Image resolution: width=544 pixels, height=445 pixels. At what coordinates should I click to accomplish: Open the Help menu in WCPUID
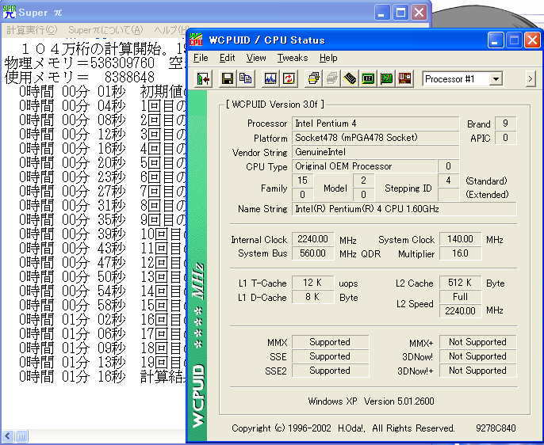click(x=328, y=58)
